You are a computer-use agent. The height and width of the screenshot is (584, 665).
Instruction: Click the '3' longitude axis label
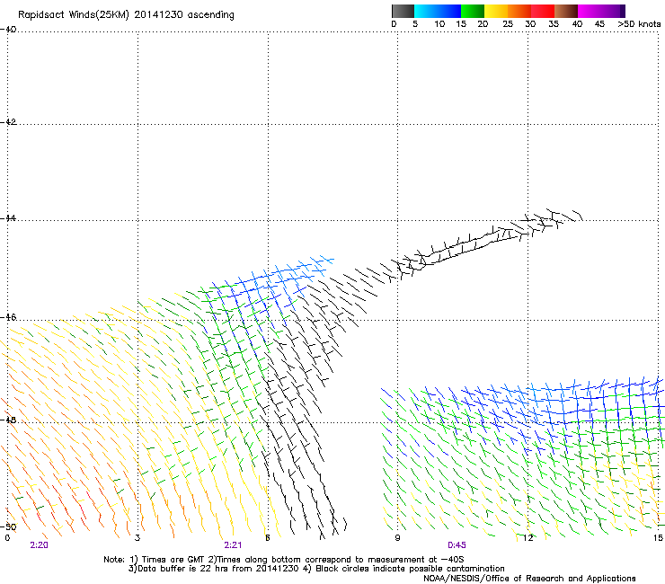(137, 538)
